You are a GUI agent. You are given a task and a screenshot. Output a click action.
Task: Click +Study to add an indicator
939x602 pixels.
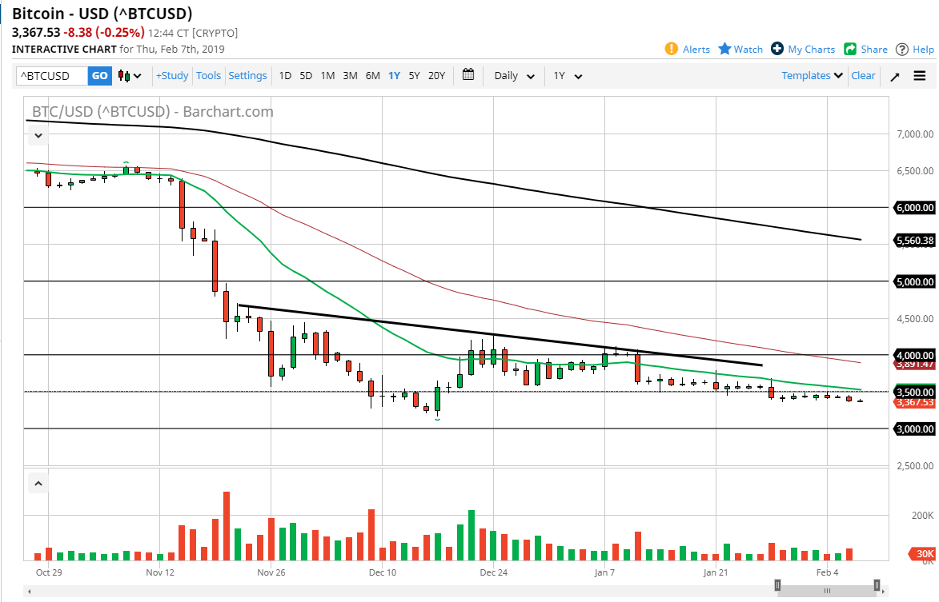pyautogui.click(x=172, y=75)
